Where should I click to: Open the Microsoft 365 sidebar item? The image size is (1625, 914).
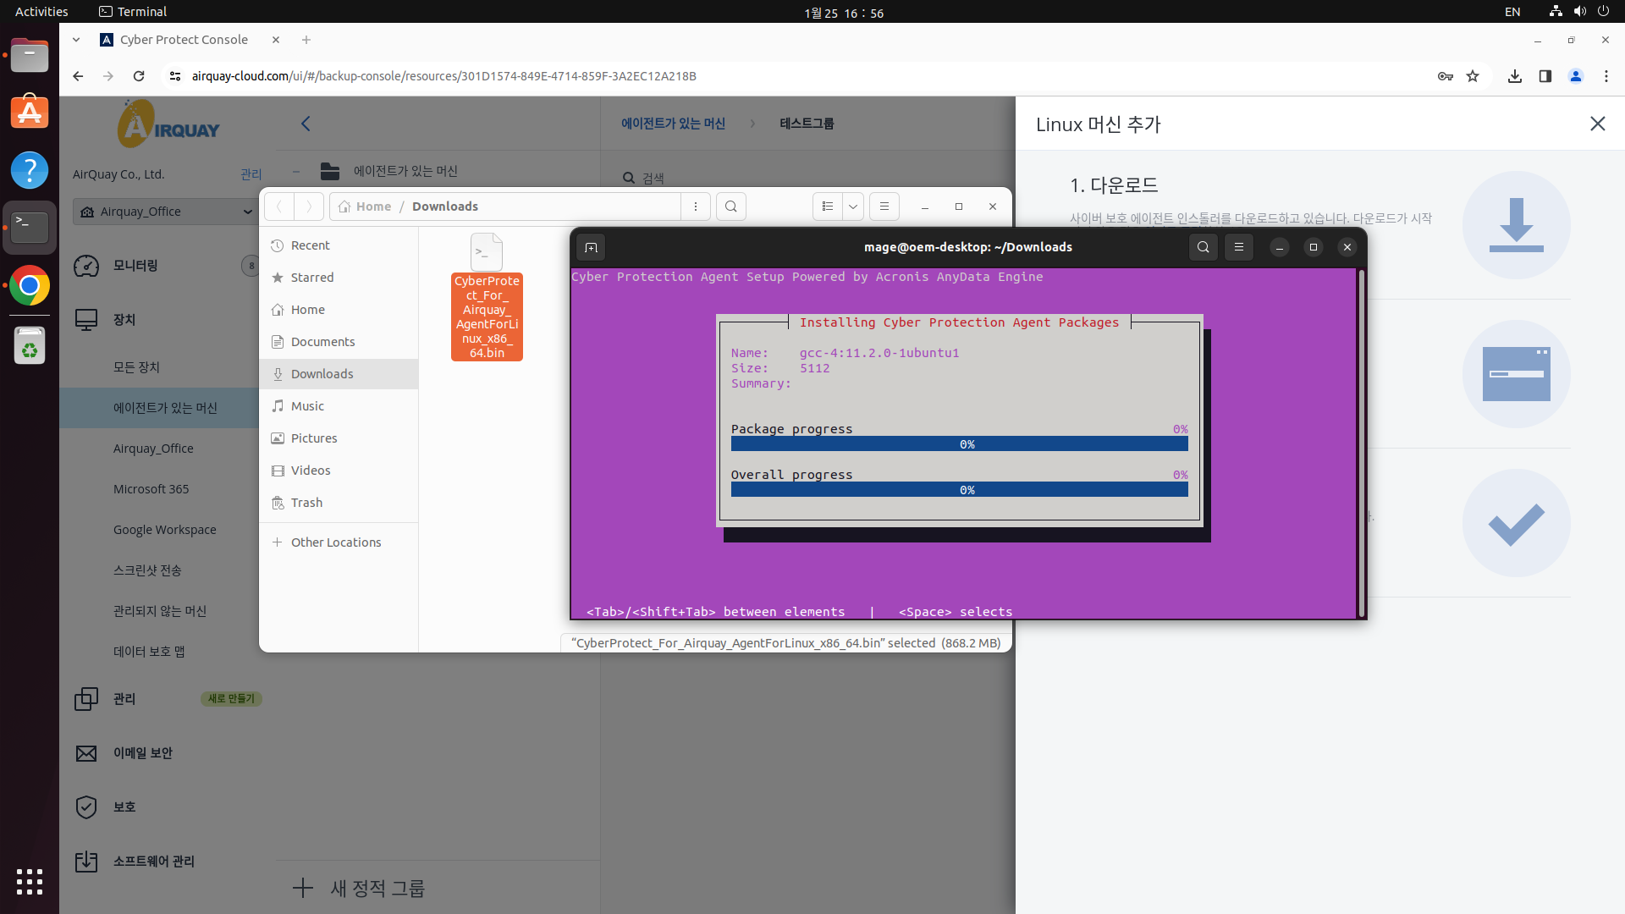point(151,489)
